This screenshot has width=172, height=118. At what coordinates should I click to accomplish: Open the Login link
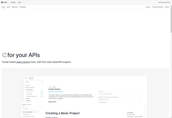[19, 2]
